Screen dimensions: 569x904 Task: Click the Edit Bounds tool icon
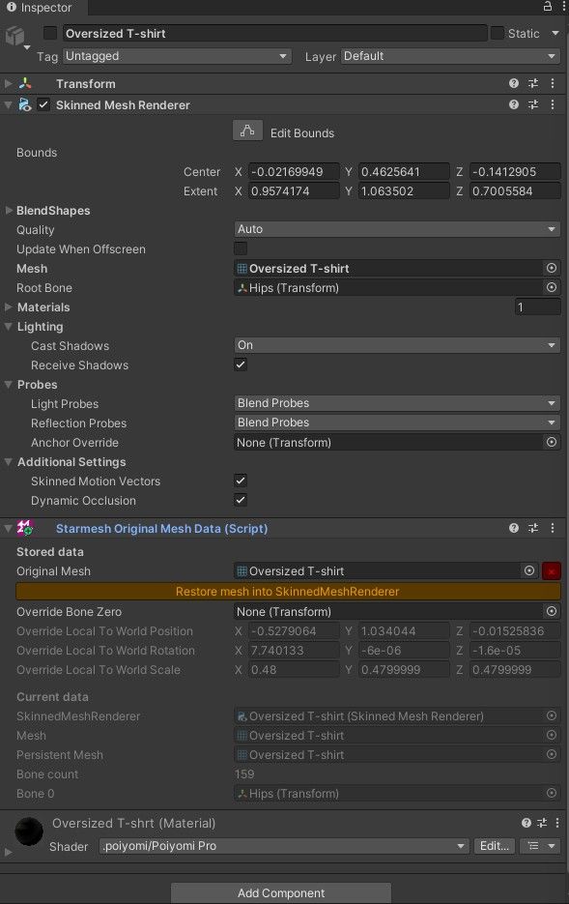[247, 131]
